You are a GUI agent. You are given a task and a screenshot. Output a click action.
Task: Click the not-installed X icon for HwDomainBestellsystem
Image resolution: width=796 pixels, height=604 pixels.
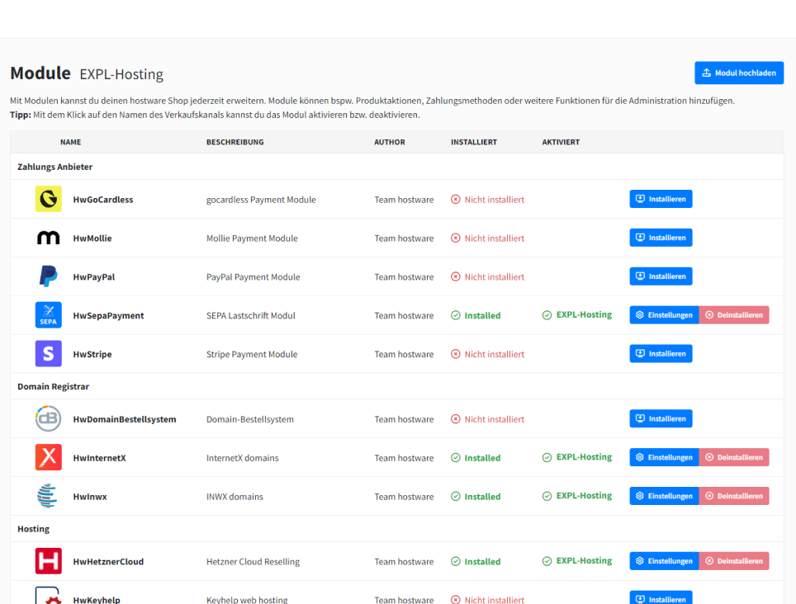(455, 419)
